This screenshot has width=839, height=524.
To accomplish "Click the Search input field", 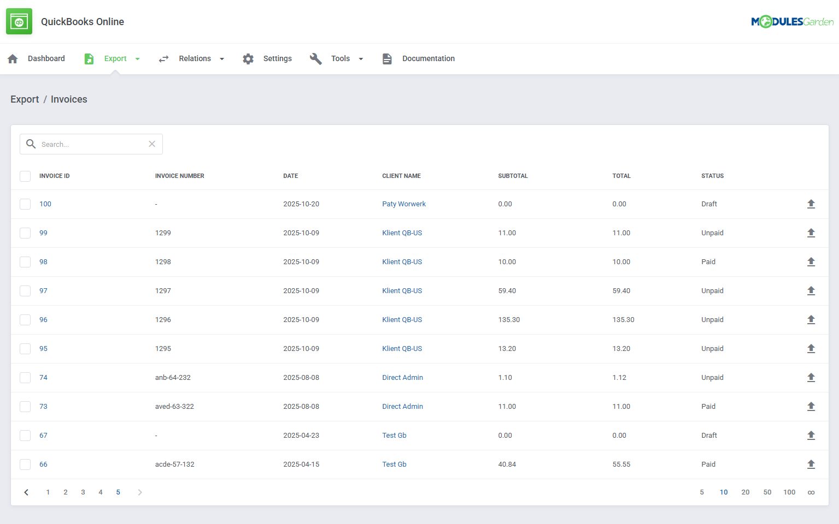I will (x=91, y=144).
